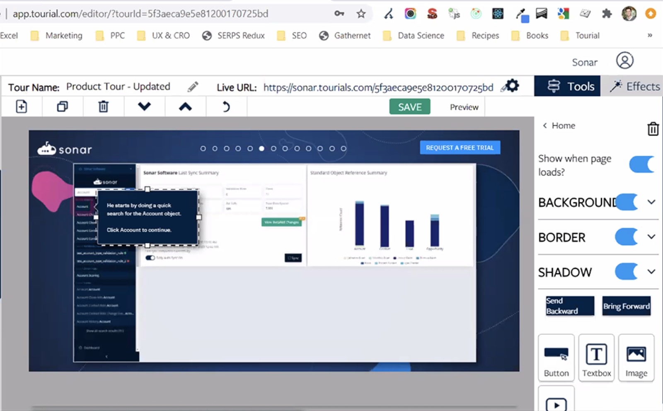Delete the page with toolbar trash icon
The height and width of the screenshot is (411, 663).
[x=103, y=107]
